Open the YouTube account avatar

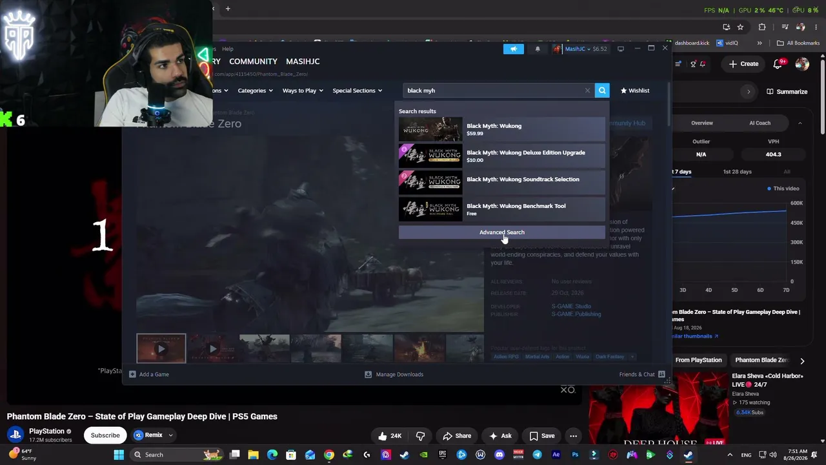pyautogui.click(x=802, y=64)
